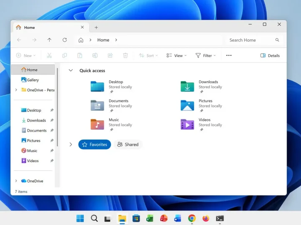
Task: Click Home breadcrumb in address bar
Action: pos(103,40)
